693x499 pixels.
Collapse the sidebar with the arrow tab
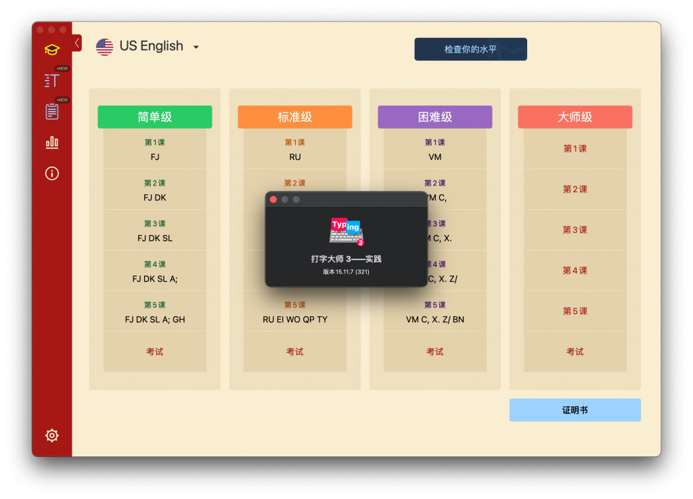77,43
